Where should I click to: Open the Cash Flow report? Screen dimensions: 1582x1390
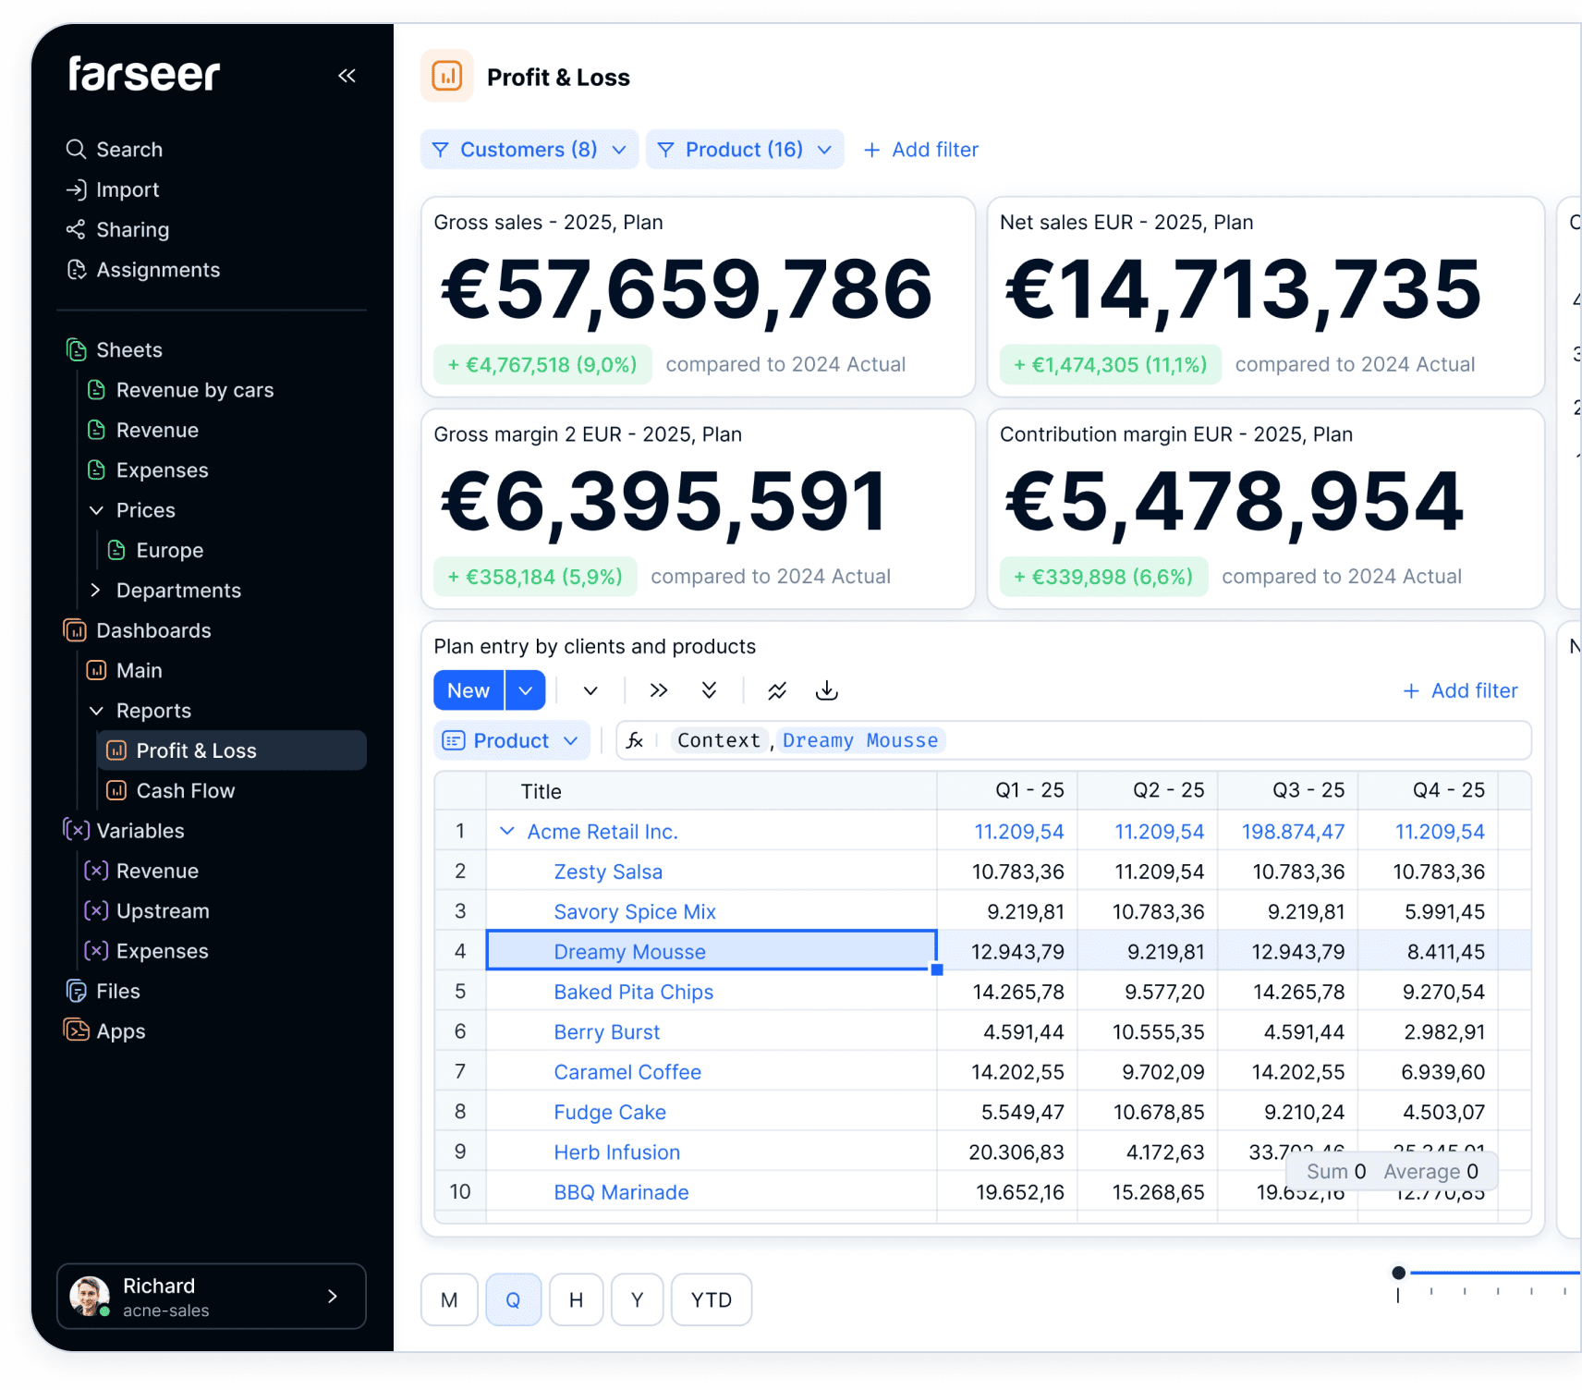[171, 791]
